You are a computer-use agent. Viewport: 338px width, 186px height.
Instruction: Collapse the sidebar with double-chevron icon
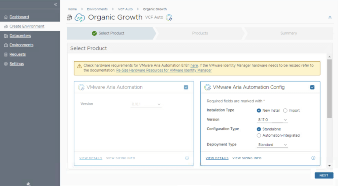[x=55, y=4]
